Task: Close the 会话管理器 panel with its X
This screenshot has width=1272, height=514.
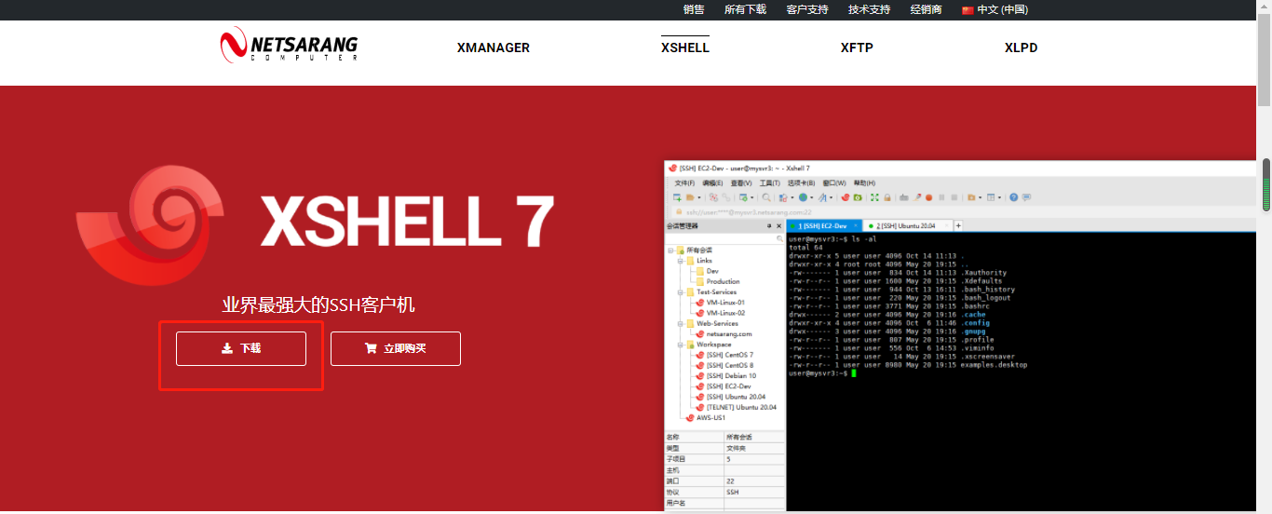Action: [x=778, y=226]
